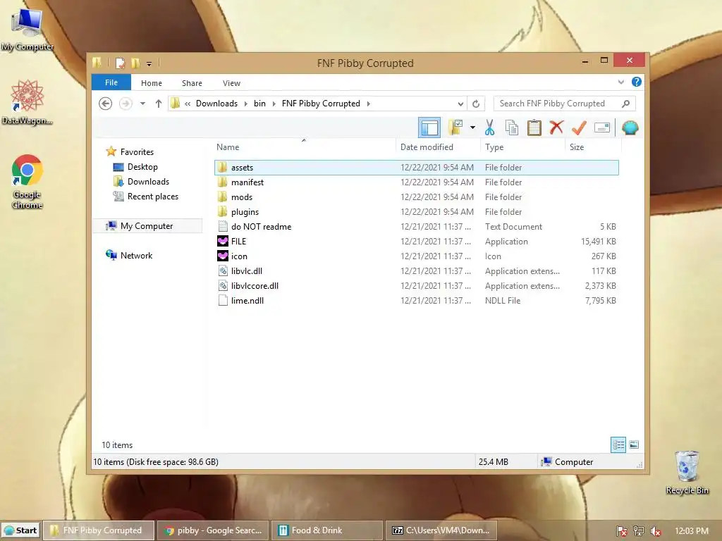Screen dimensions: 722x541
Task: Click the Forward navigation arrow
Action: point(126,104)
